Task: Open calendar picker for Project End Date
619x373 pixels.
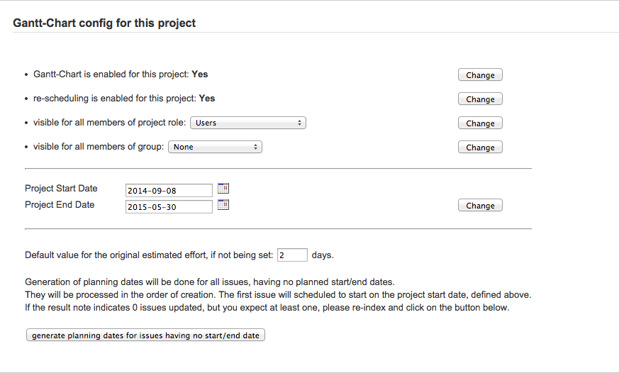Action: coord(223,205)
